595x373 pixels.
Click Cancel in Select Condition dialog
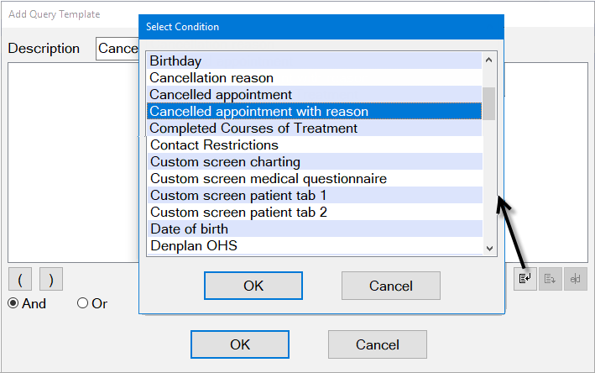tap(391, 286)
